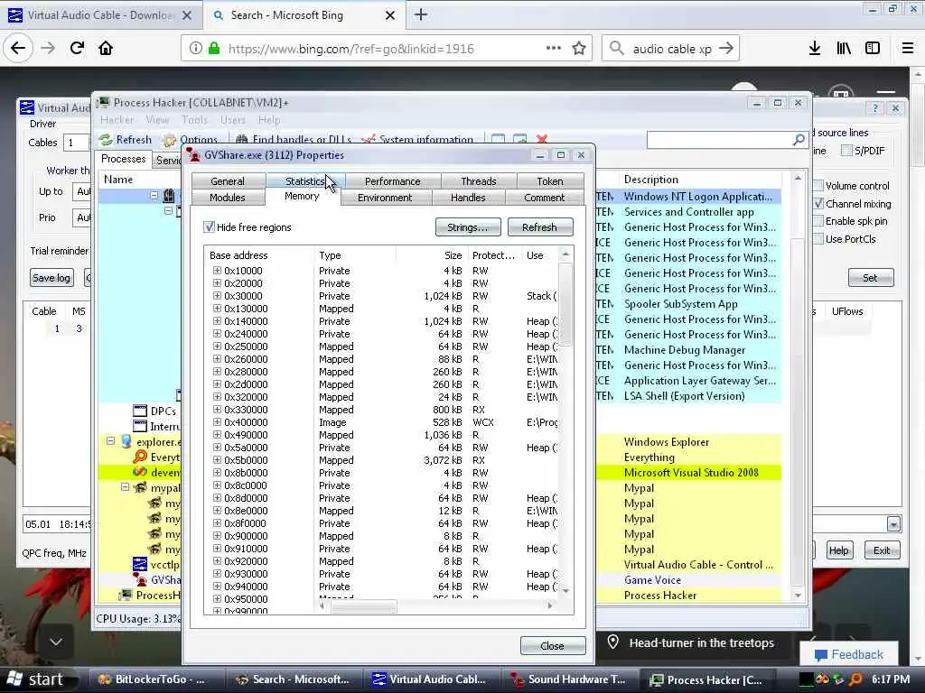Click Help button in Virtual Audio Cable
This screenshot has height=693, width=925.
(839, 550)
